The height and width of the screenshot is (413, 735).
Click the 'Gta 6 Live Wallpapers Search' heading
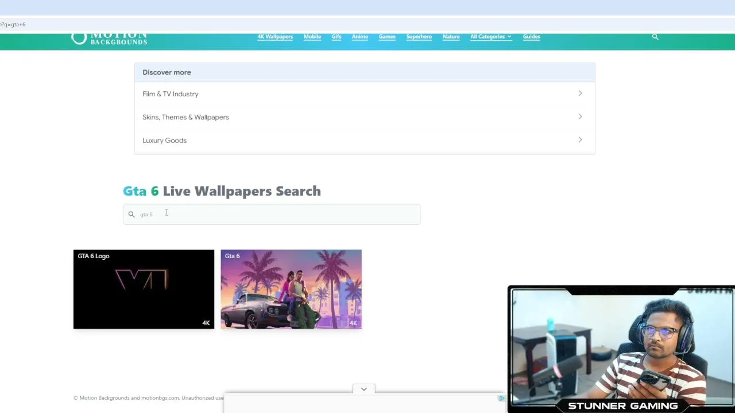point(222,191)
